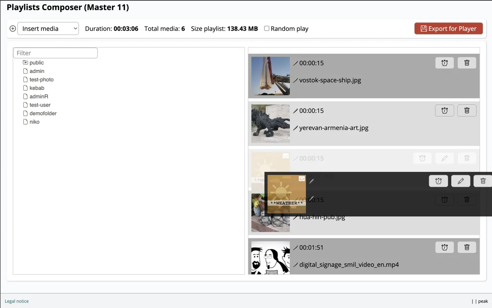This screenshot has height=308, width=492.
Task: Click the playlist Duration 00:03:06 value
Action: (x=126, y=28)
